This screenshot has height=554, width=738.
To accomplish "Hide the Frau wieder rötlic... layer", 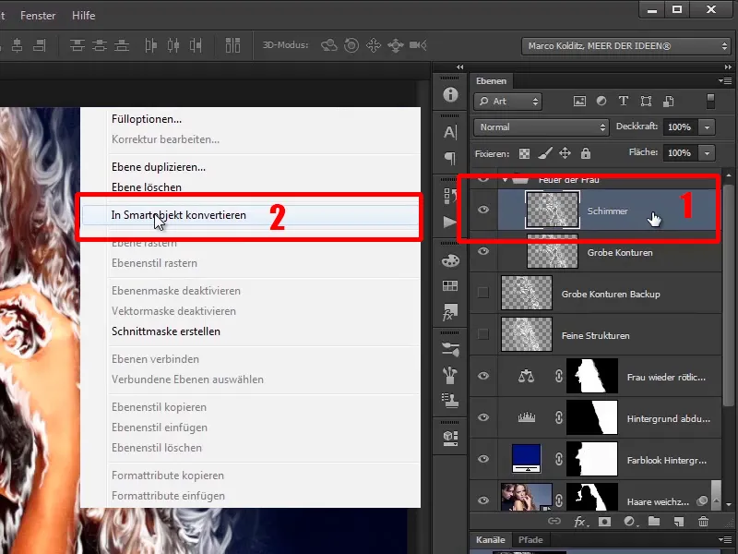I will click(483, 376).
